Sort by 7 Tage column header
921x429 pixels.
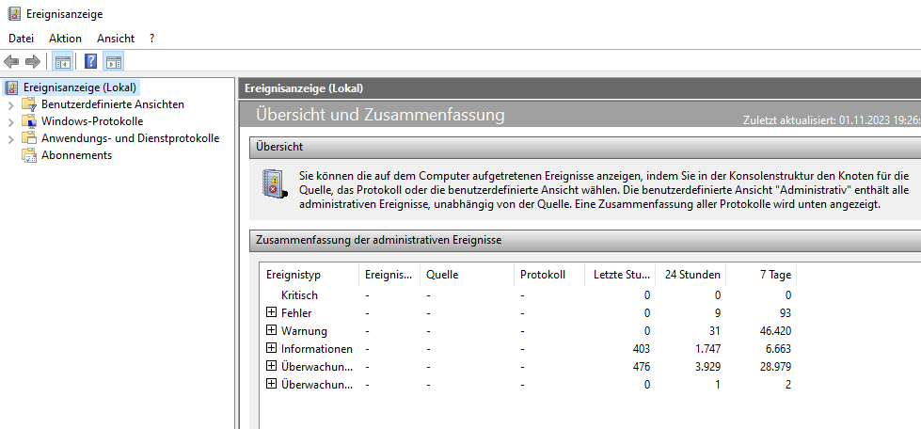(x=761, y=275)
